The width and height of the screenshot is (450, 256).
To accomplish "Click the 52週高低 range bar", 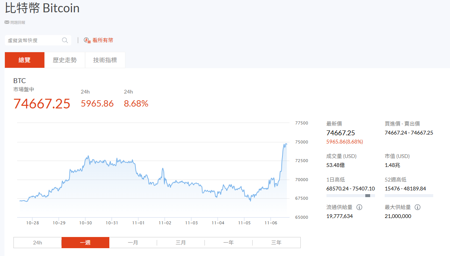I will pos(409,196).
